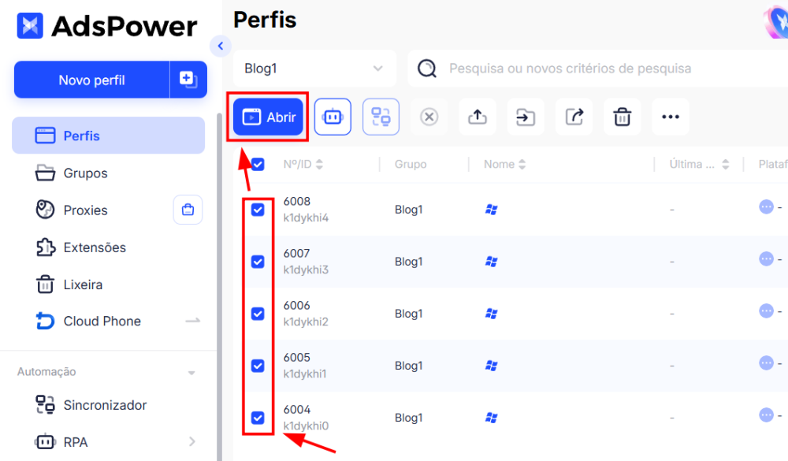Uncheck the checkbox for profile 6004
The width and height of the screenshot is (788, 461).
coord(258,418)
